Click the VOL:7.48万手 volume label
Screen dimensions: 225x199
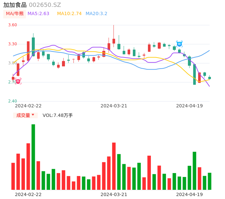pos(58,115)
